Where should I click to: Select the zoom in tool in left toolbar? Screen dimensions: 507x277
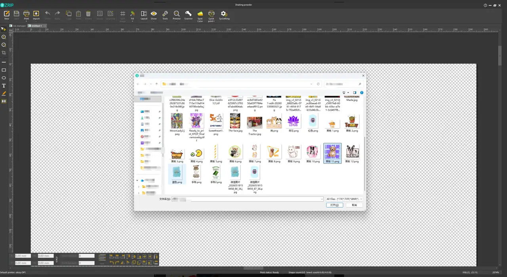(x=4, y=37)
